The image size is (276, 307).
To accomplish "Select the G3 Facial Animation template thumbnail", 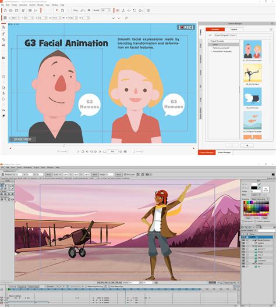I will click(252, 49).
